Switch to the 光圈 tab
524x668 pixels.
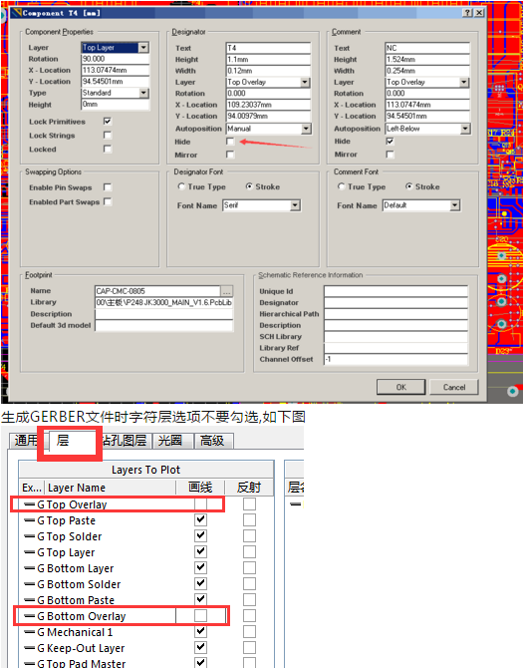point(169,441)
